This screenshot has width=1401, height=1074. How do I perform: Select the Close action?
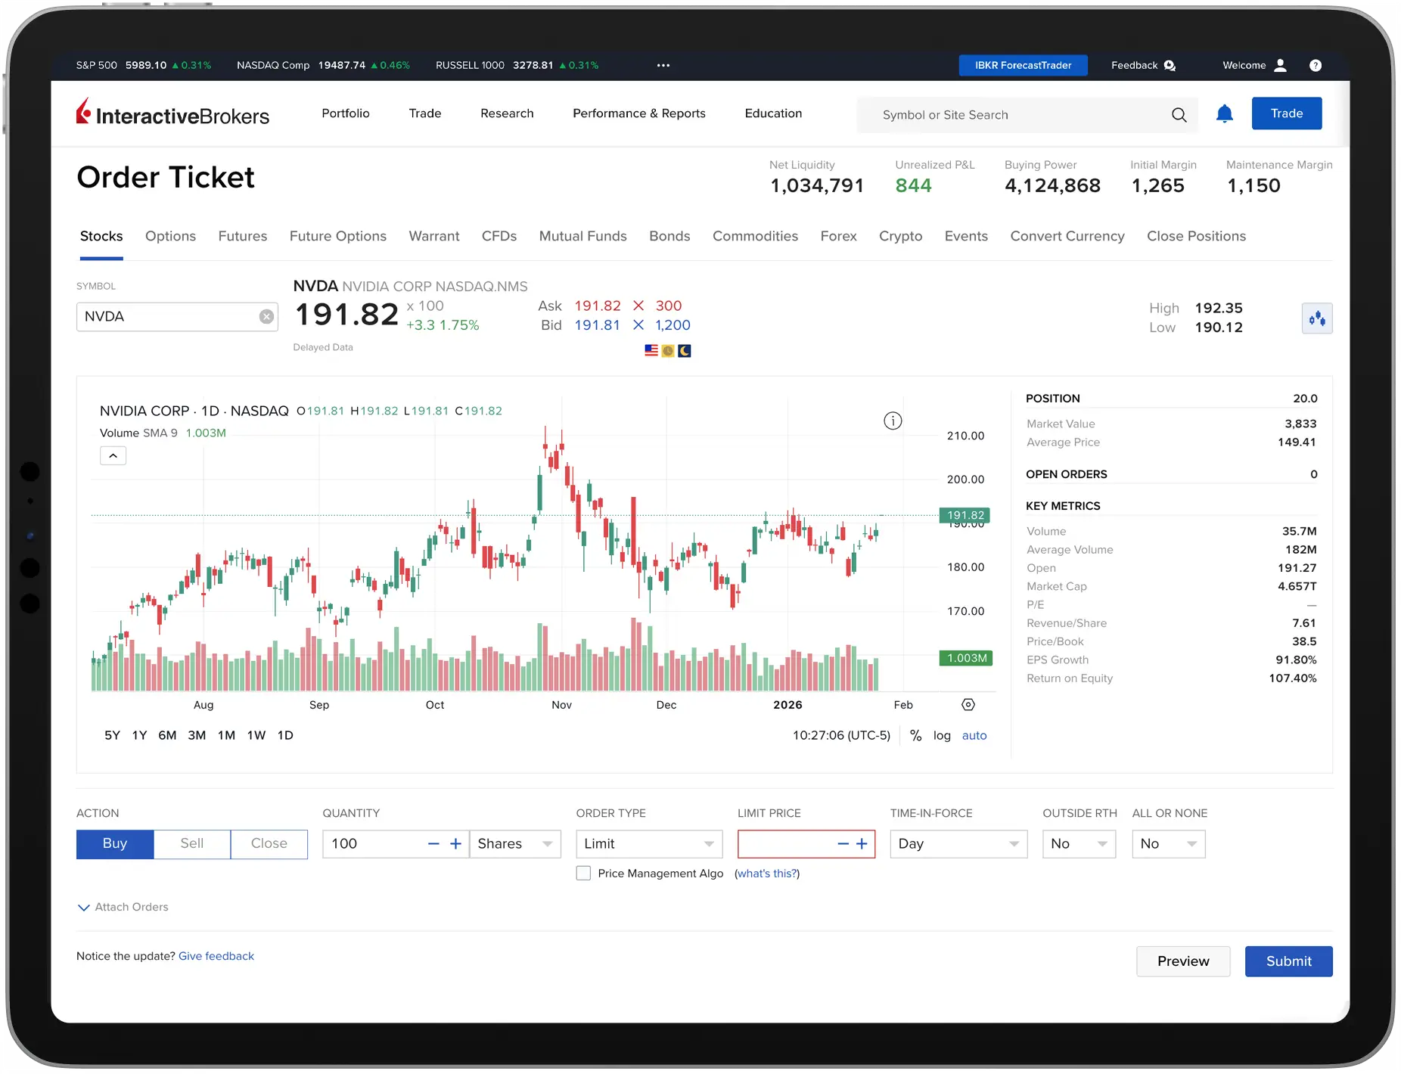(269, 844)
